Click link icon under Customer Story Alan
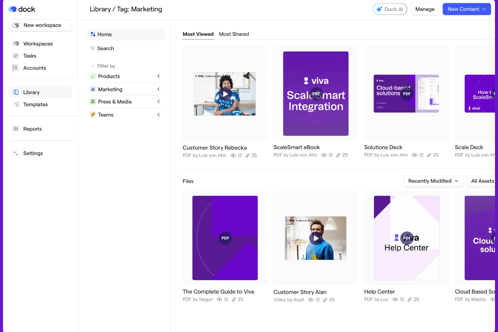 pyautogui.click(x=325, y=300)
